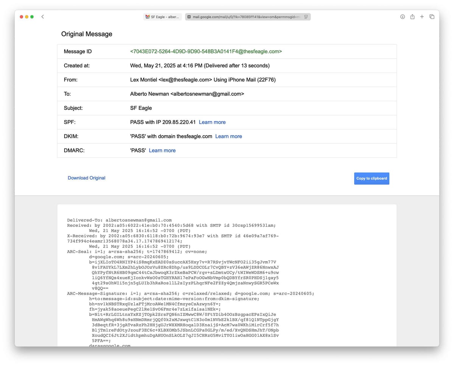Image resolution: width=454 pixels, height=366 pixels.
Task: Click the Gmail favicon on the SF Eagle tab
Action: click(148, 17)
